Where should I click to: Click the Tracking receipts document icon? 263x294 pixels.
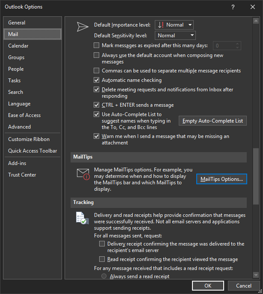[x=82, y=218]
